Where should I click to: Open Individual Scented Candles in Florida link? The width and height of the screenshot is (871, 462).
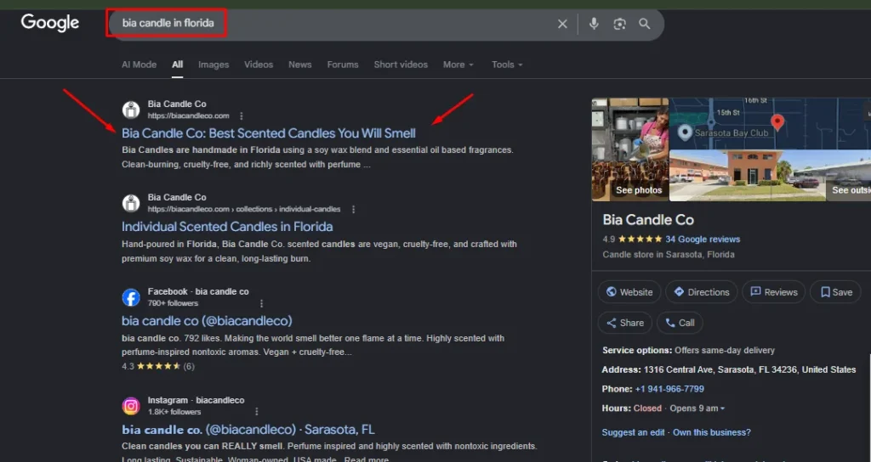coord(227,226)
